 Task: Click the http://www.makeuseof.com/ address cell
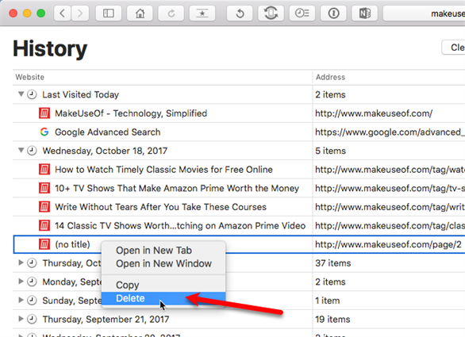click(374, 113)
